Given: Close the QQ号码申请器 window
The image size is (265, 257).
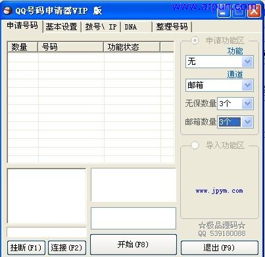Looking at the screenshot, I should click(x=254, y=11).
